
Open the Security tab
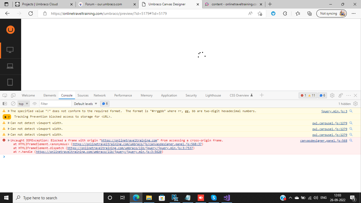[191, 95]
